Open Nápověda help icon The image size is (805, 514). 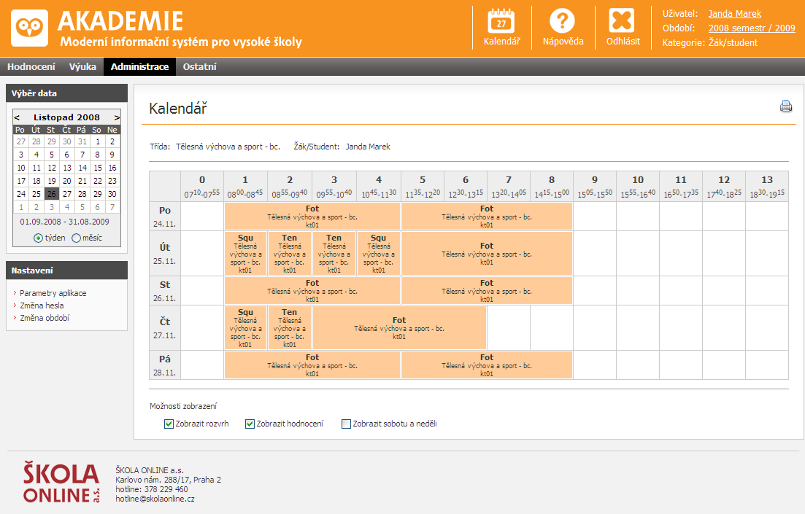click(x=562, y=21)
